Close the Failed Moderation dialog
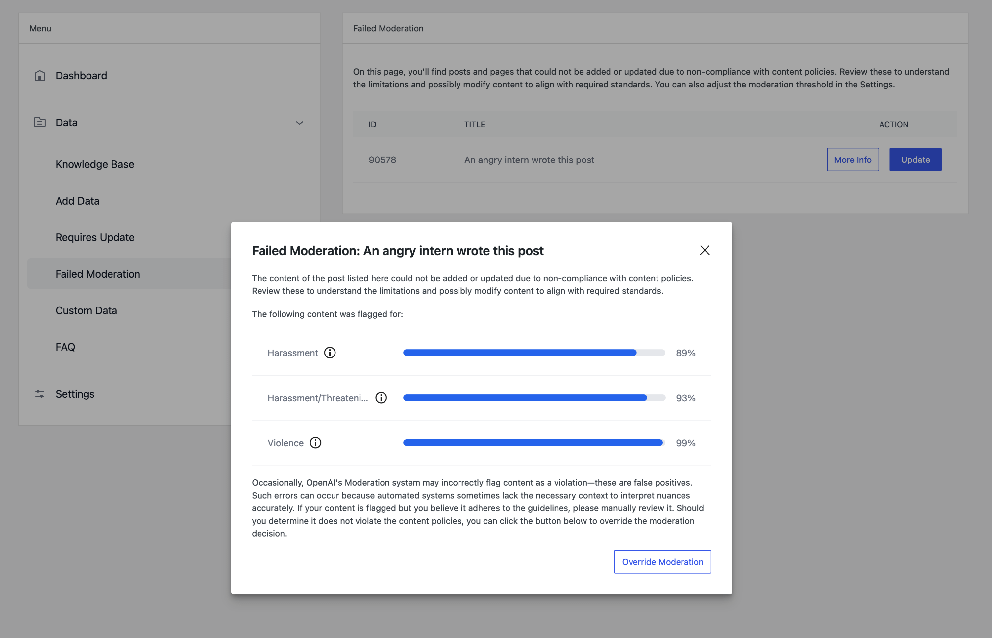Image resolution: width=992 pixels, height=638 pixels. pos(704,250)
